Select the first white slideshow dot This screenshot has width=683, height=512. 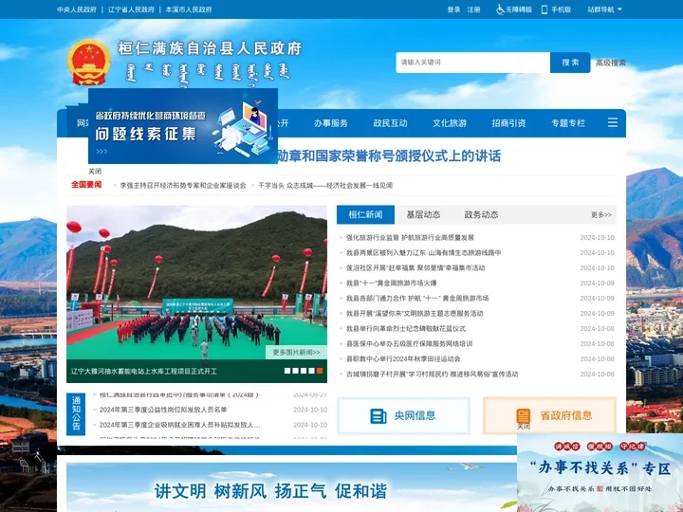[x=287, y=371]
